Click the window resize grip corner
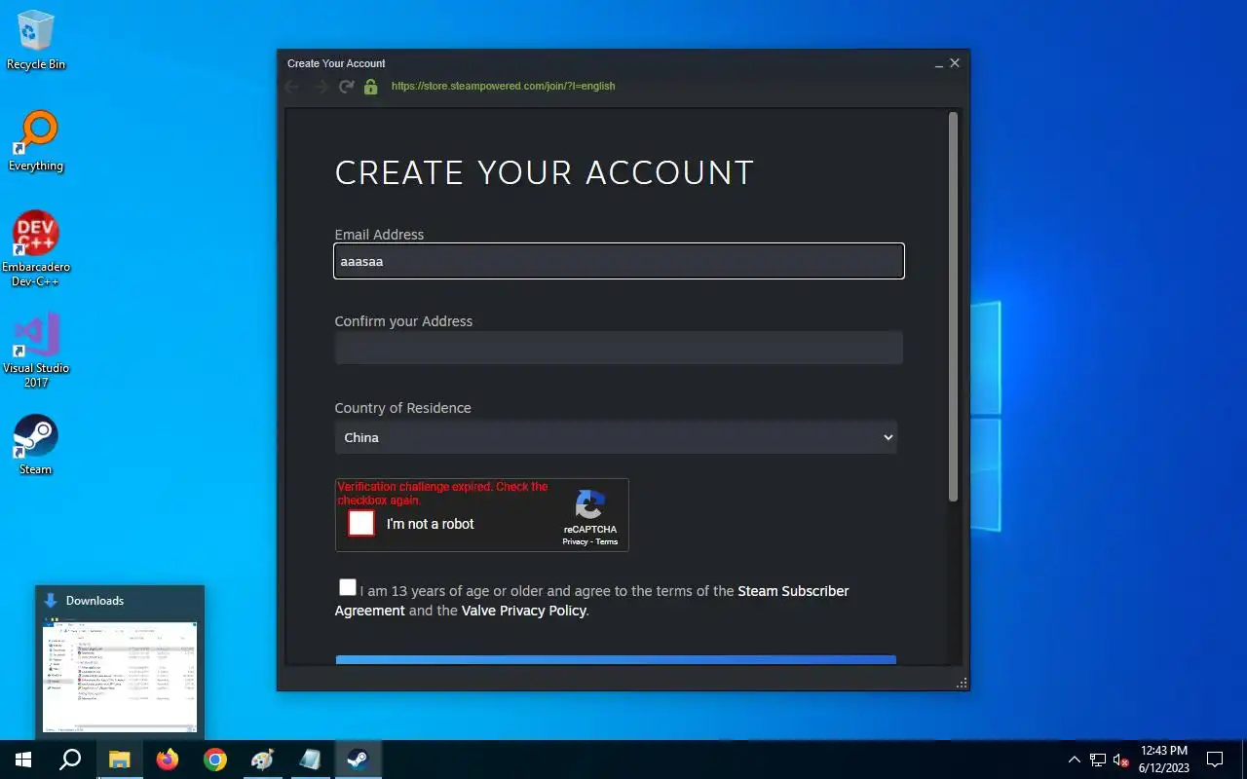The image size is (1247, 779). tap(963, 684)
